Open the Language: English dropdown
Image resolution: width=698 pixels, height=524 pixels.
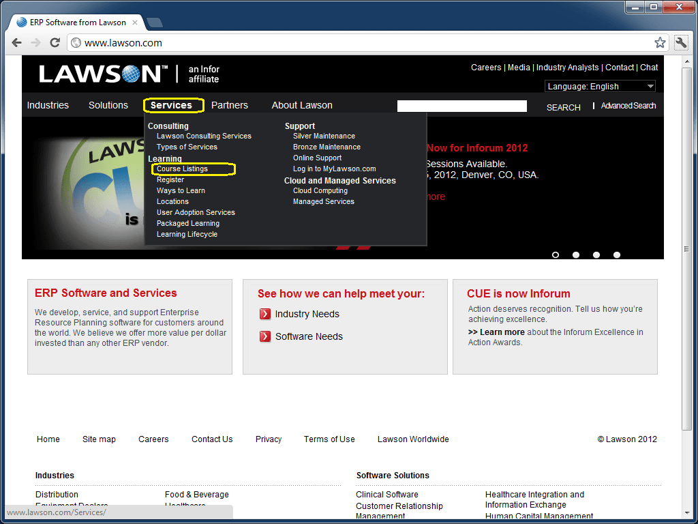point(600,85)
